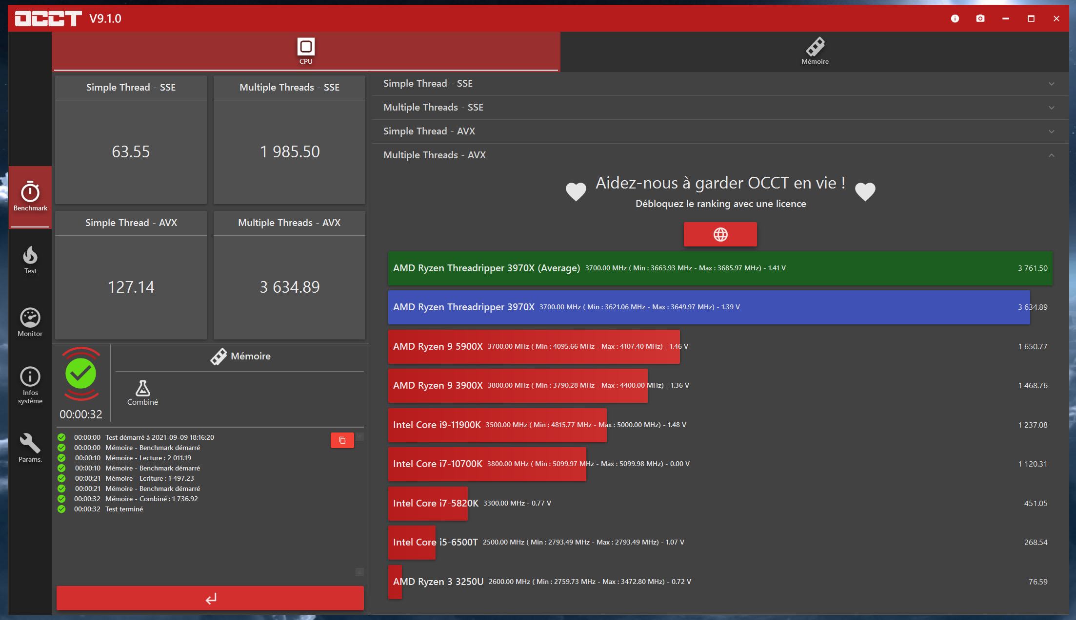This screenshot has width=1076, height=620.
Task: Click the Multiple Threads - AVX score tile
Action: (x=289, y=276)
